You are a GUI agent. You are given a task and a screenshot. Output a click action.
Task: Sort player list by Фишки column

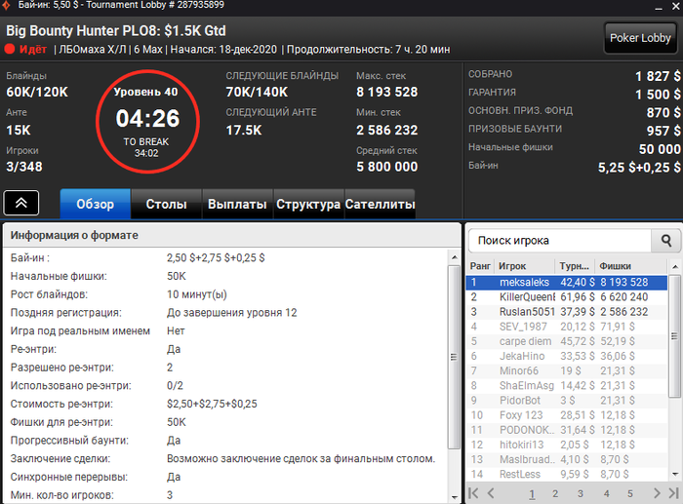click(631, 266)
